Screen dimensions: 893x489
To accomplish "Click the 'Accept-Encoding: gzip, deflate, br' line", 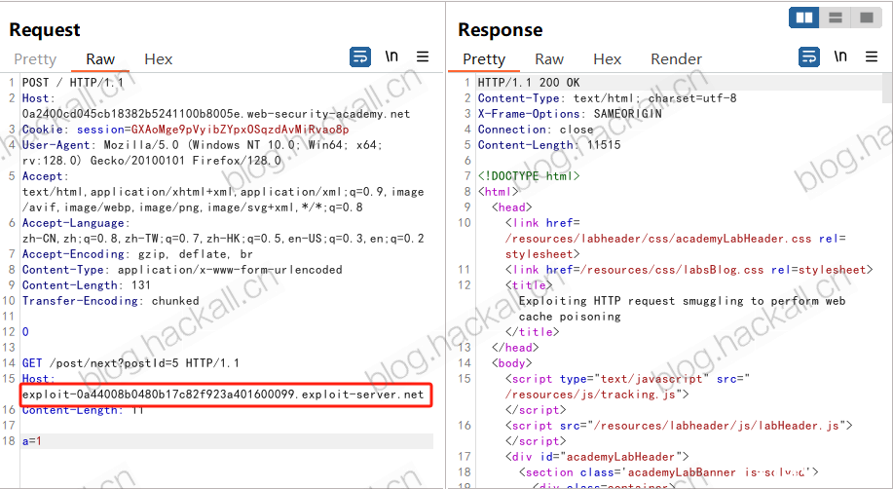I will (137, 254).
